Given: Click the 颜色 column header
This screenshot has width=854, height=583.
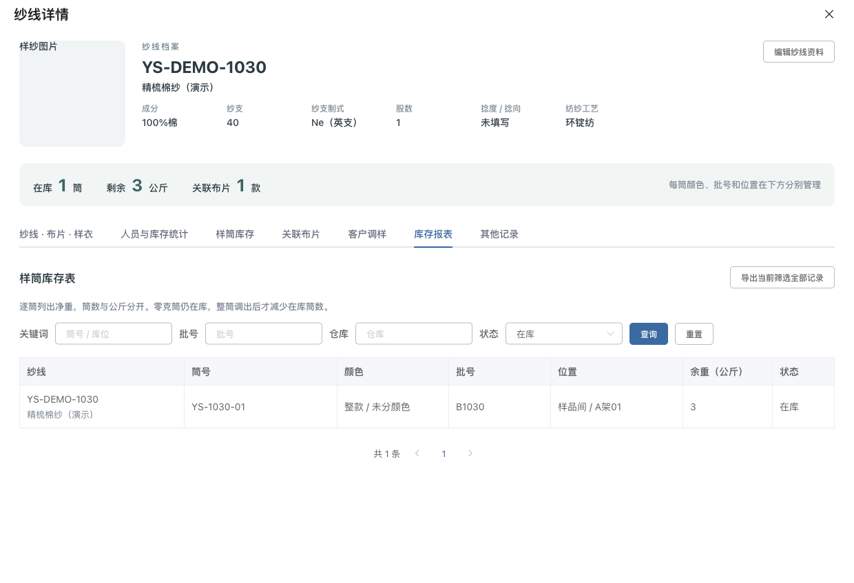Looking at the screenshot, I should coord(393,372).
